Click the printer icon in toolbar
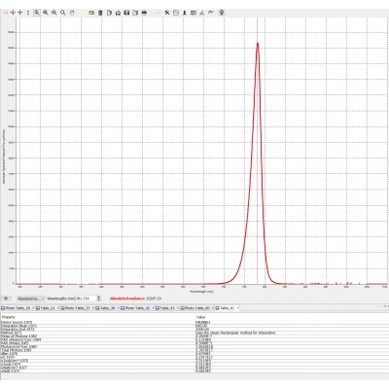This screenshot has height=389, width=389. click(x=144, y=13)
